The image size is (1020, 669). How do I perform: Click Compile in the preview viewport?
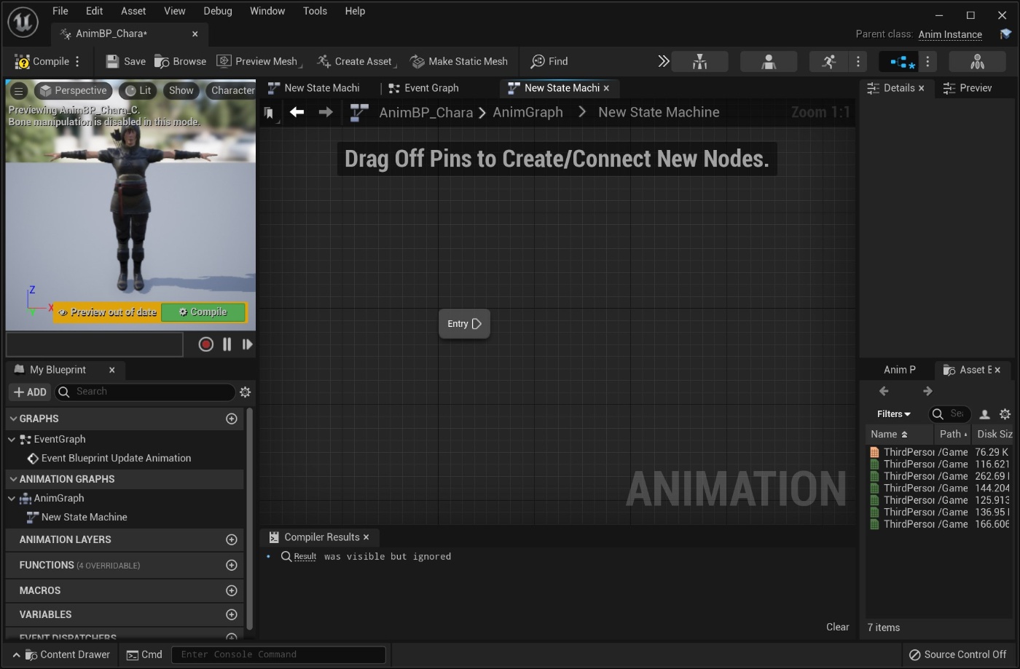(x=203, y=312)
